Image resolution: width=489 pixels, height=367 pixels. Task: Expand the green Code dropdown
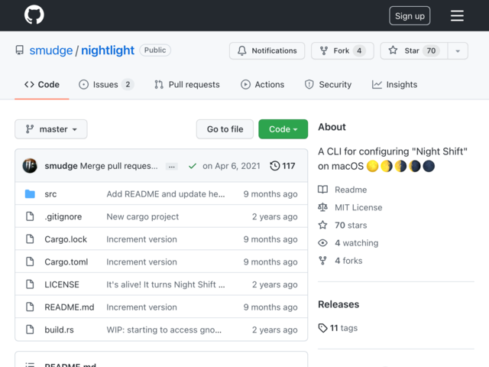click(x=283, y=129)
